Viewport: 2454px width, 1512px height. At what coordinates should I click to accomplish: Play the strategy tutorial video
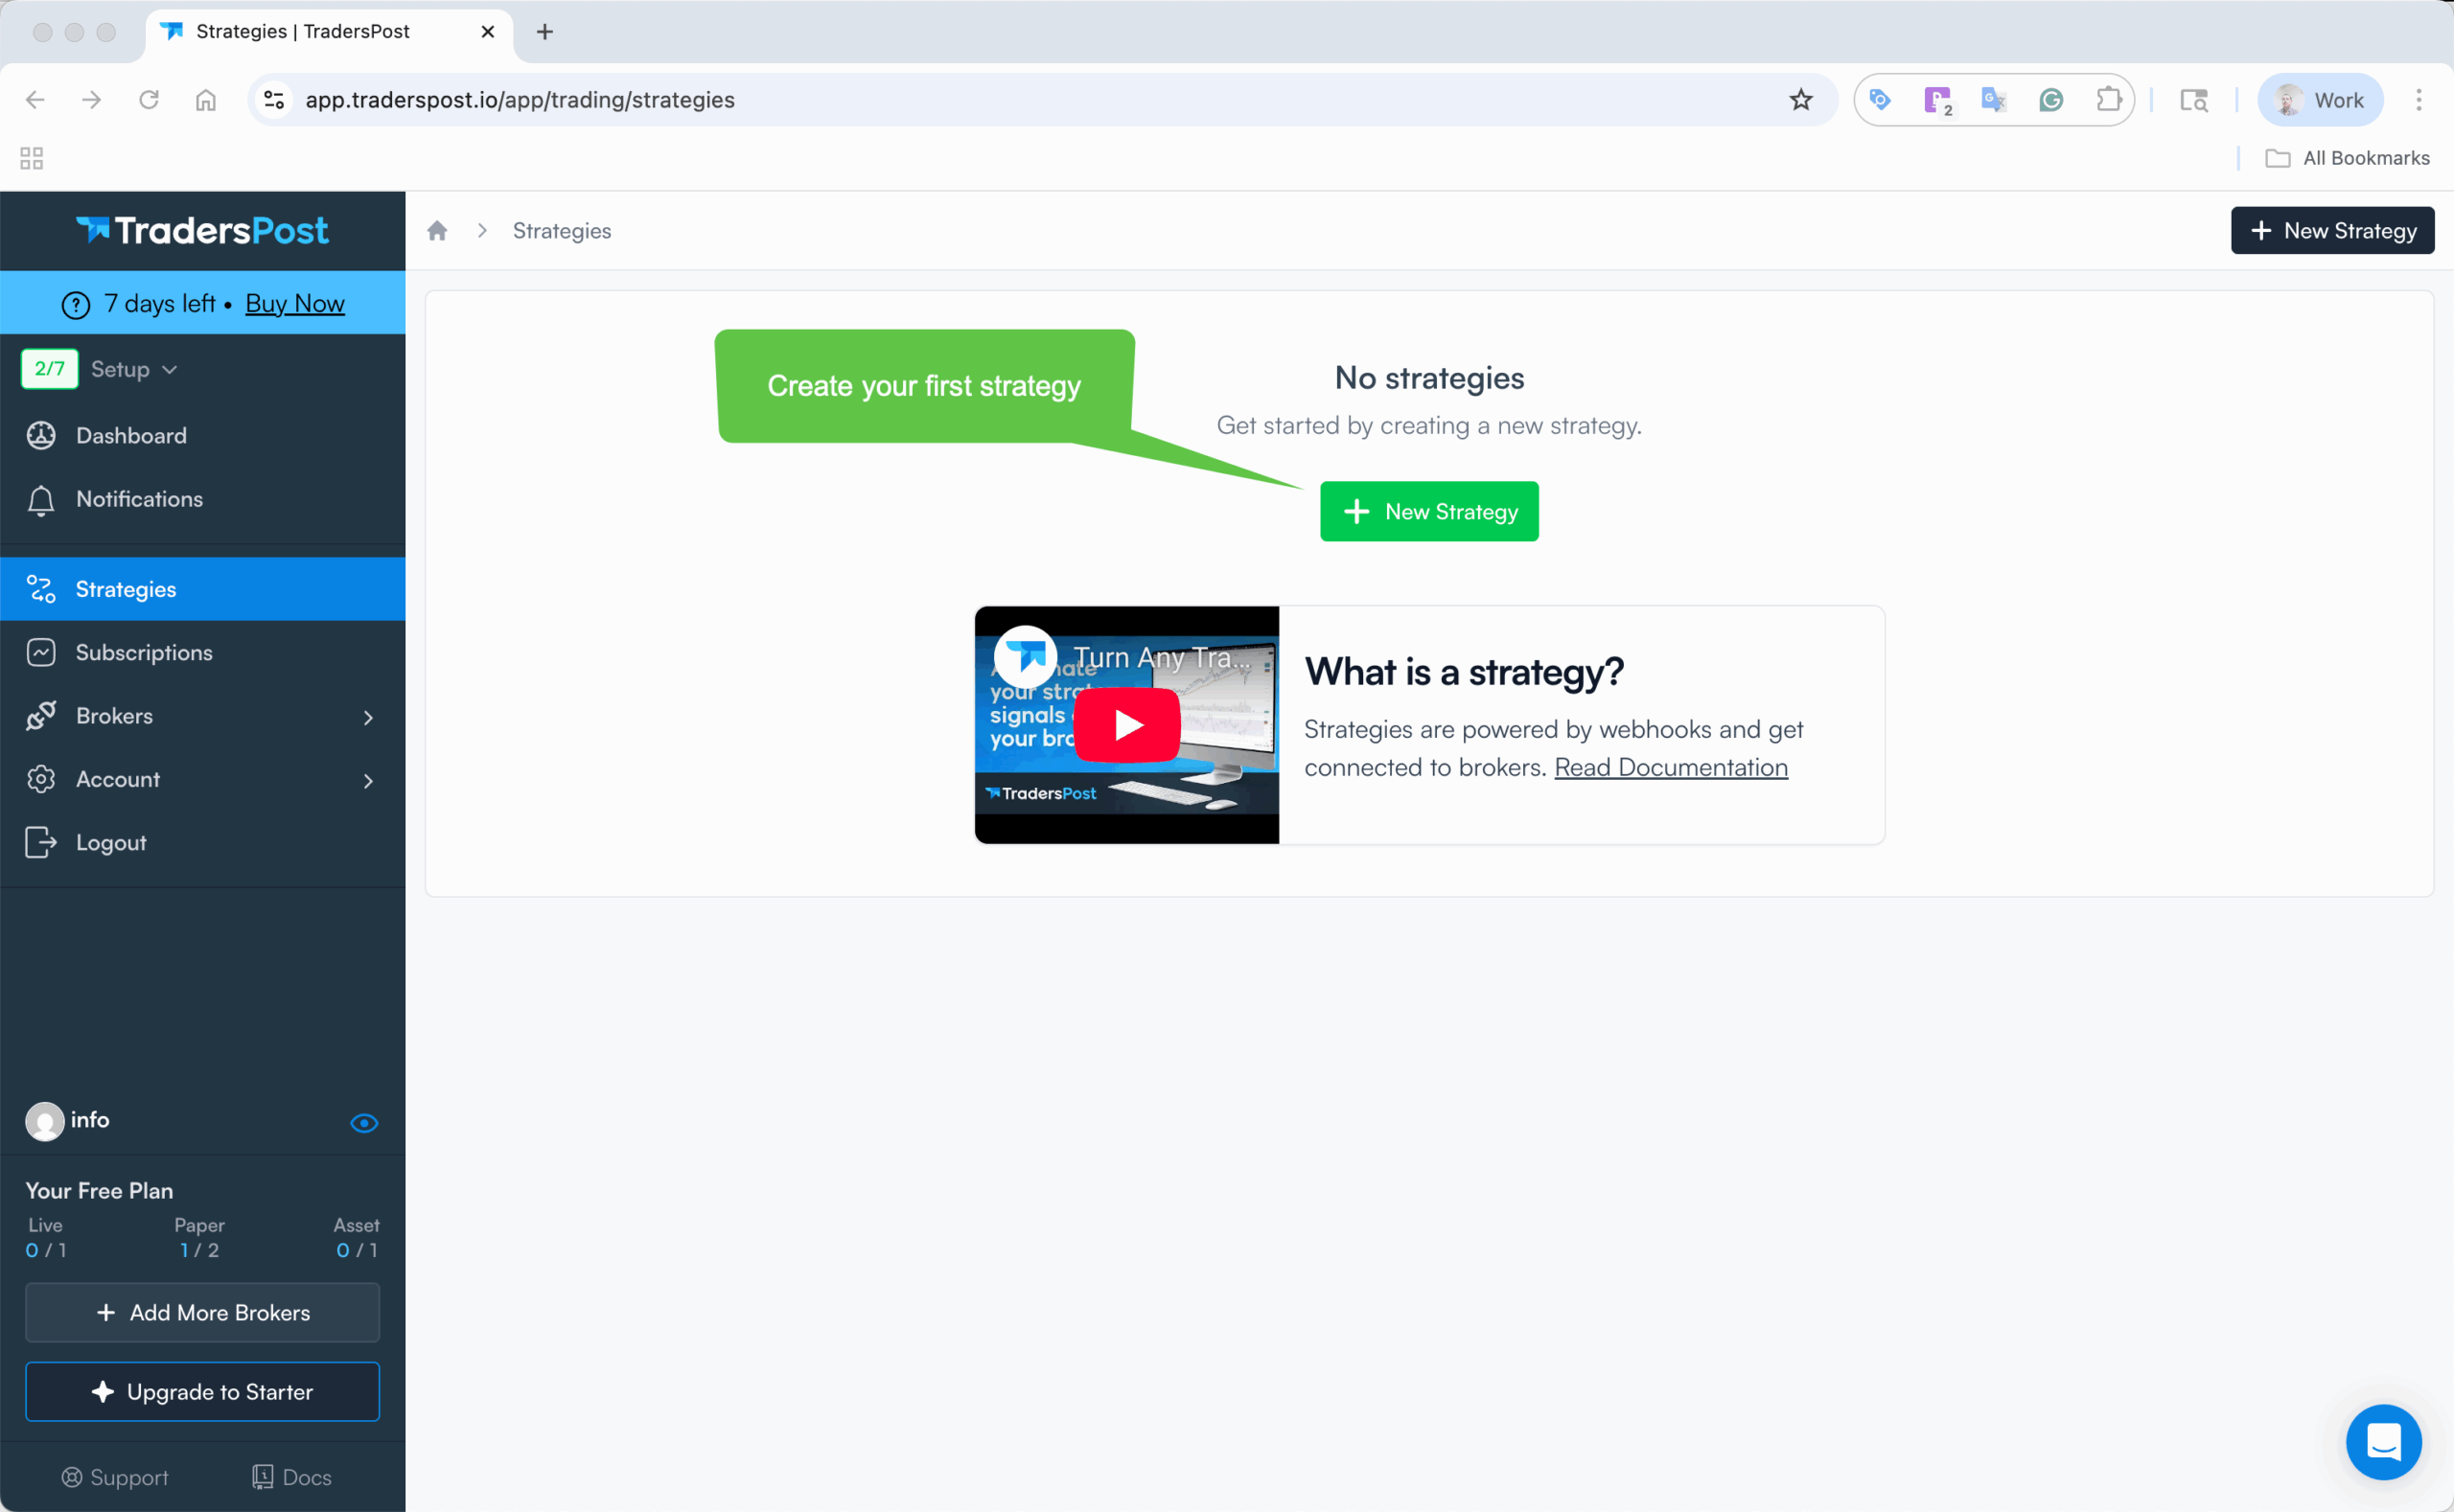(1127, 725)
